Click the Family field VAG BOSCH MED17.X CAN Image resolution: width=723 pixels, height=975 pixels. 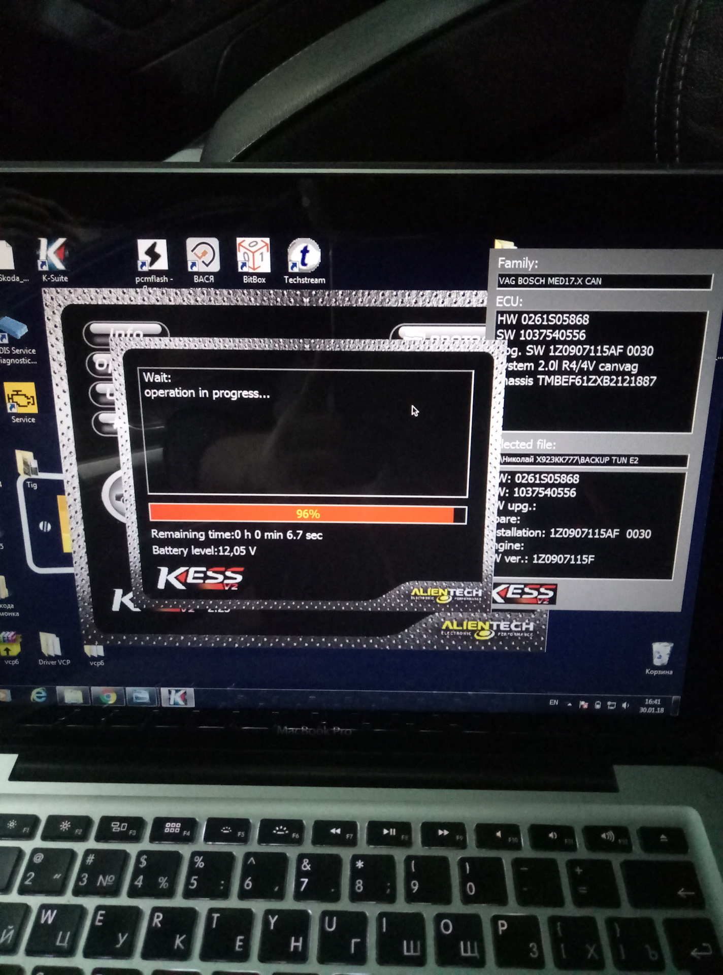[604, 281]
